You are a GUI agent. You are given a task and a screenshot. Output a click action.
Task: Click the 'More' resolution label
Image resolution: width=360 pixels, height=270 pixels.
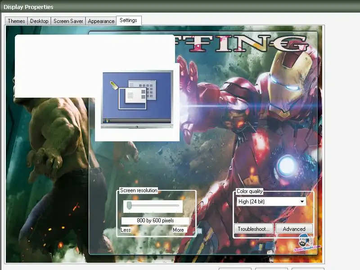point(178,230)
